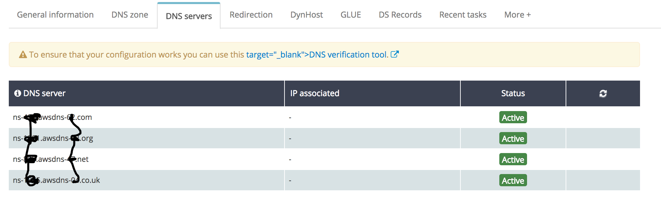The height and width of the screenshot is (214, 661).
Task: Switch to the DNS zone tab
Action: pos(130,15)
